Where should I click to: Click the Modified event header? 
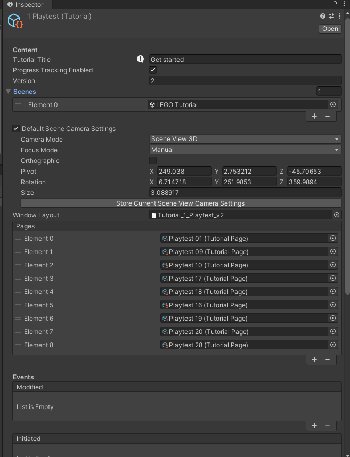(x=177, y=387)
